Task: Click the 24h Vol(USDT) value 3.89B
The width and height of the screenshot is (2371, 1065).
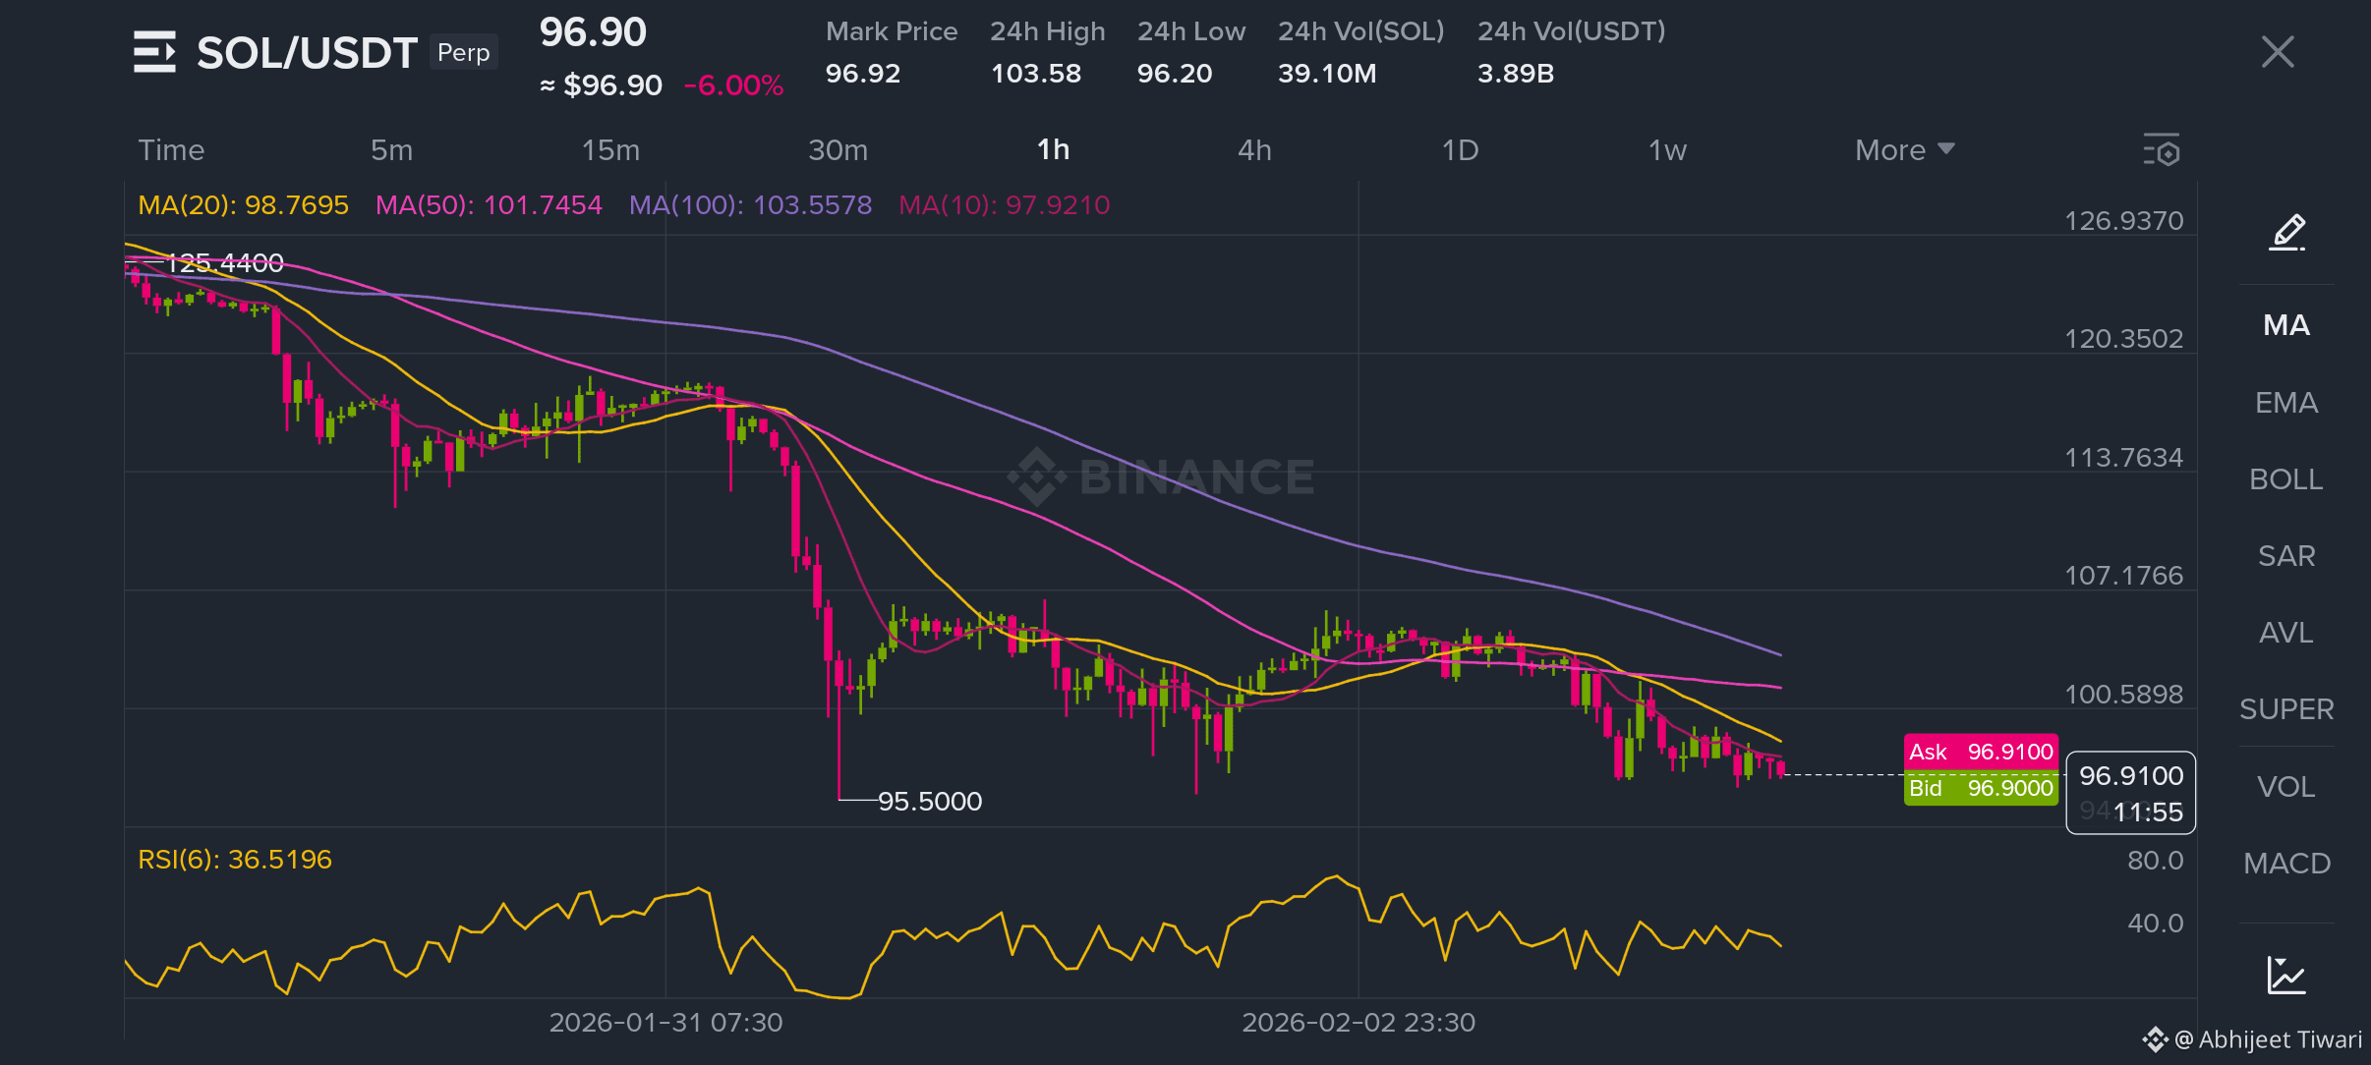Action: [1516, 74]
